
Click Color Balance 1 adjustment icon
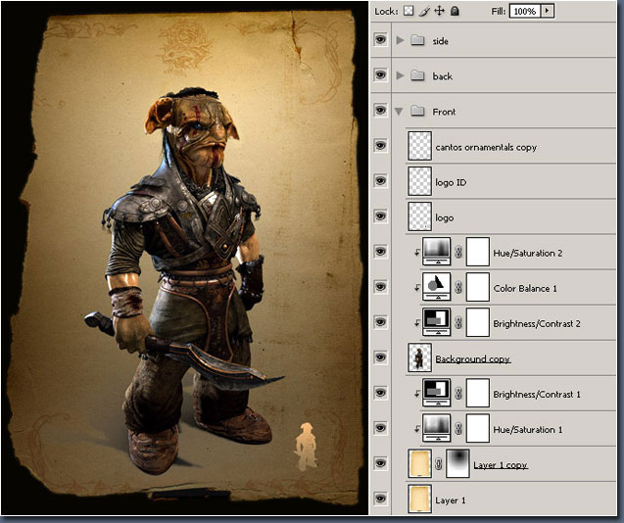pyautogui.click(x=437, y=287)
